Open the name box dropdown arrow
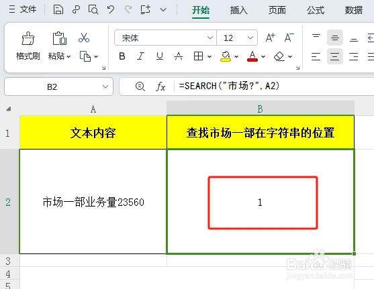The height and width of the screenshot is (289, 374). coord(105,86)
